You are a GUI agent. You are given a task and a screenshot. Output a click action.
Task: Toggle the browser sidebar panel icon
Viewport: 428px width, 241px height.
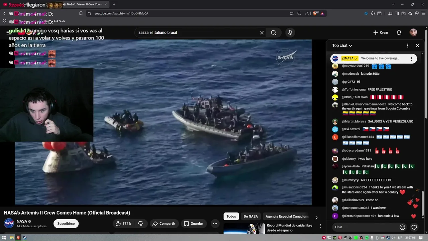(397, 13)
